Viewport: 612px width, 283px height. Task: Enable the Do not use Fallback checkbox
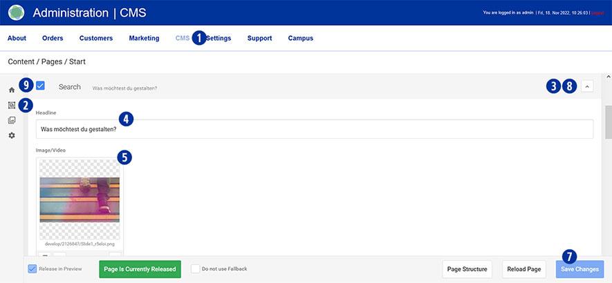(x=196, y=269)
